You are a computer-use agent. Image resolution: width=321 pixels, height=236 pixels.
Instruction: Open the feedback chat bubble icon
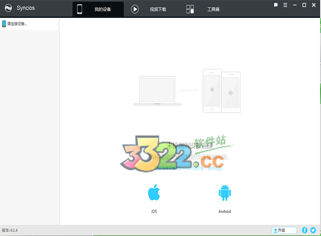tap(276, 5)
